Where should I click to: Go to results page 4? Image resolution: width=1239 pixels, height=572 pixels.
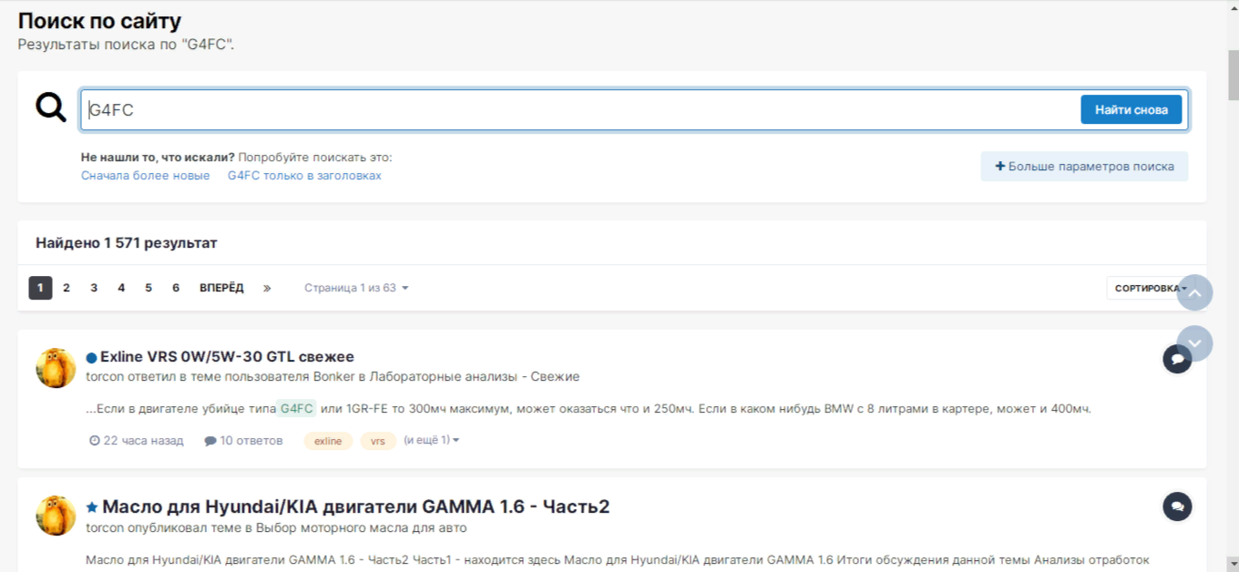coord(121,288)
